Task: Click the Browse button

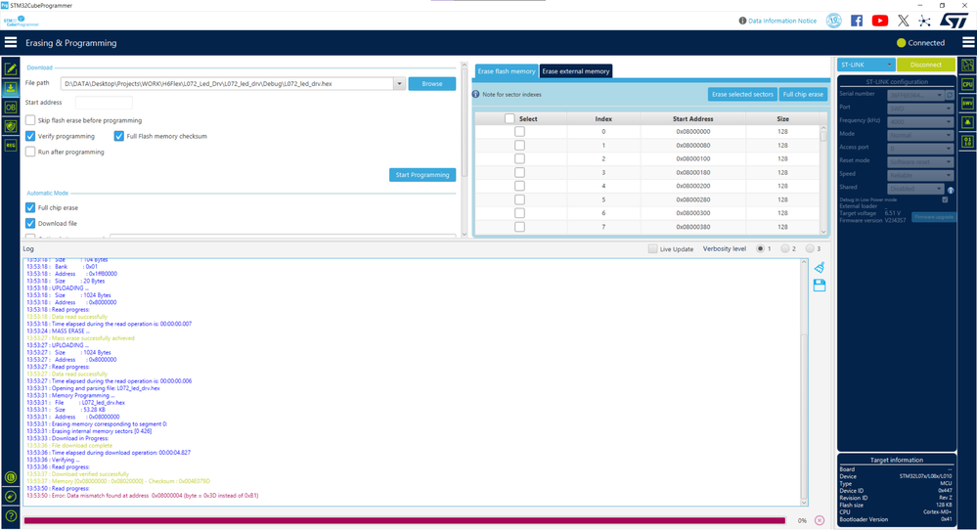Action: [x=432, y=83]
